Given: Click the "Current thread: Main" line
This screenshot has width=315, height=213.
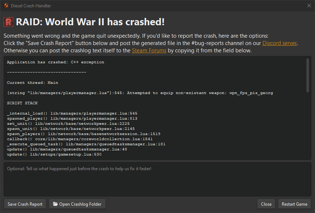Looking at the screenshot, I should click(x=33, y=83).
